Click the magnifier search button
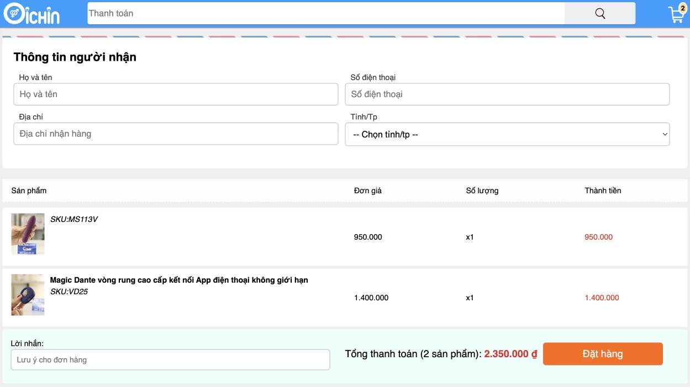The width and height of the screenshot is (690, 387). [x=599, y=14]
